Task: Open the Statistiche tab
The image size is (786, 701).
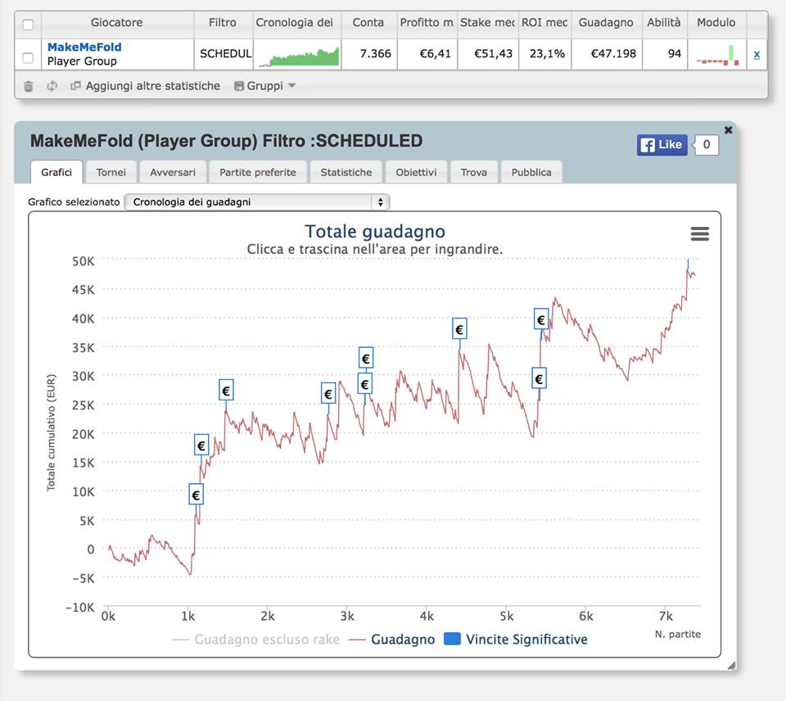Action: click(346, 172)
